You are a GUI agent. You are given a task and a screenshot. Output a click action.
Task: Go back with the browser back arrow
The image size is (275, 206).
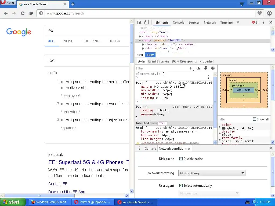pos(6,13)
